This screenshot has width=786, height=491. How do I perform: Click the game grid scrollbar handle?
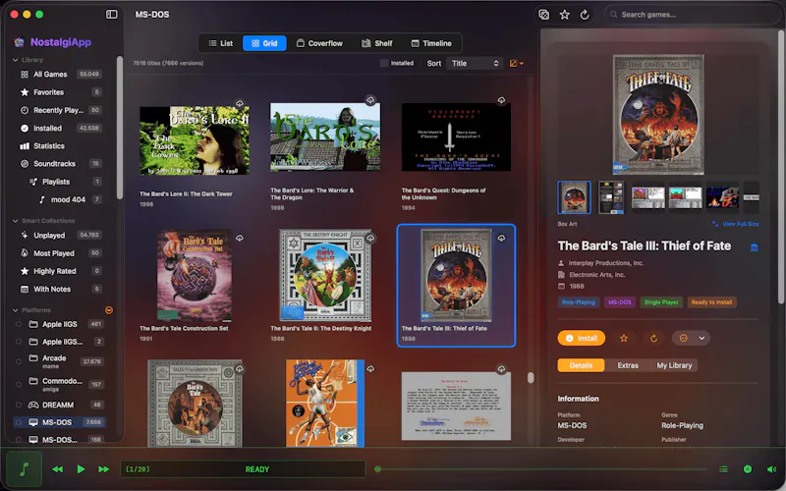click(531, 378)
